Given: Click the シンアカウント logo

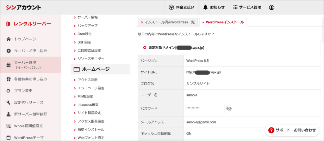Looking at the screenshot, I should coord(23,8).
